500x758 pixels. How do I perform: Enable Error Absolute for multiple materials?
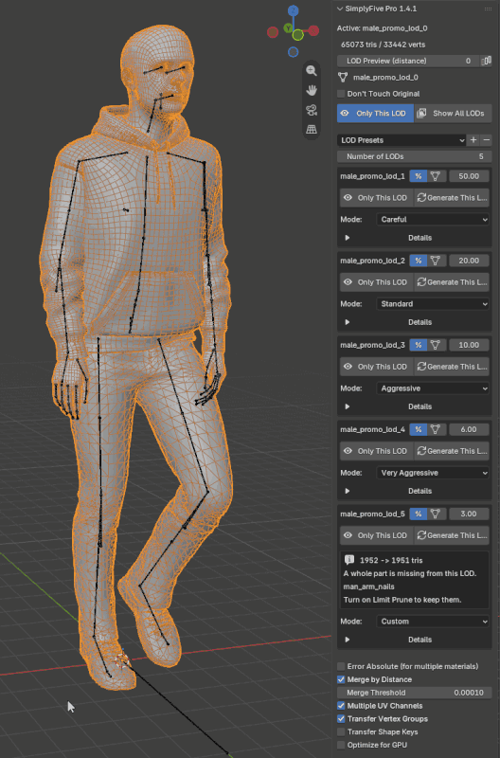tap(341, 666)
